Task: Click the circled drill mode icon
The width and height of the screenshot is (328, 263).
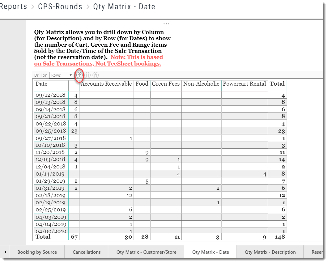Action: (x=79, y=75)
